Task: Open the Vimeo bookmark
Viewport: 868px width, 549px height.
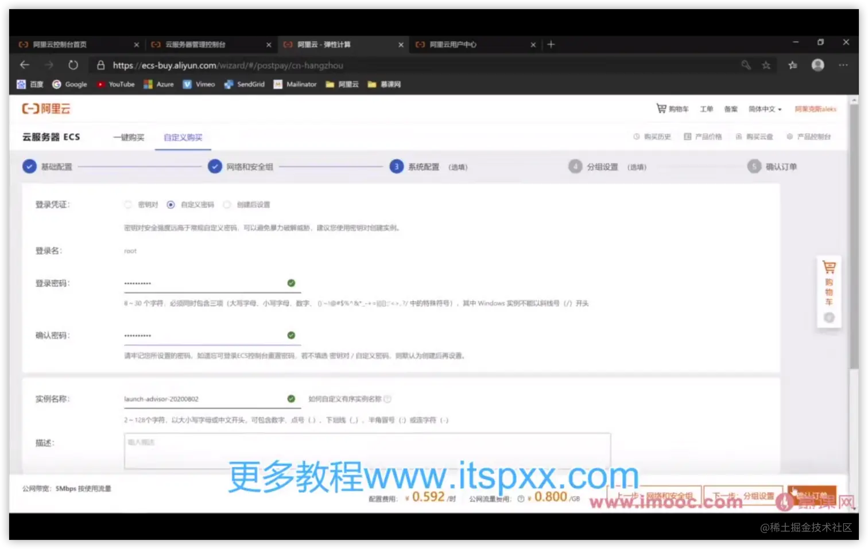Action: pos(199,84)
